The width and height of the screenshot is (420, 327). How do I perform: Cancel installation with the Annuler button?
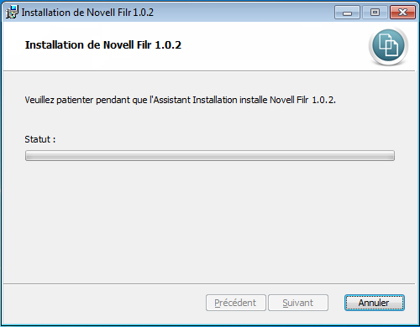(x=375, y=303)
